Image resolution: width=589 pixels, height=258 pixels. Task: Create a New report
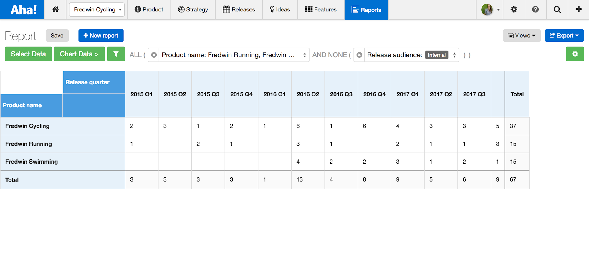(x=101, y=36)
